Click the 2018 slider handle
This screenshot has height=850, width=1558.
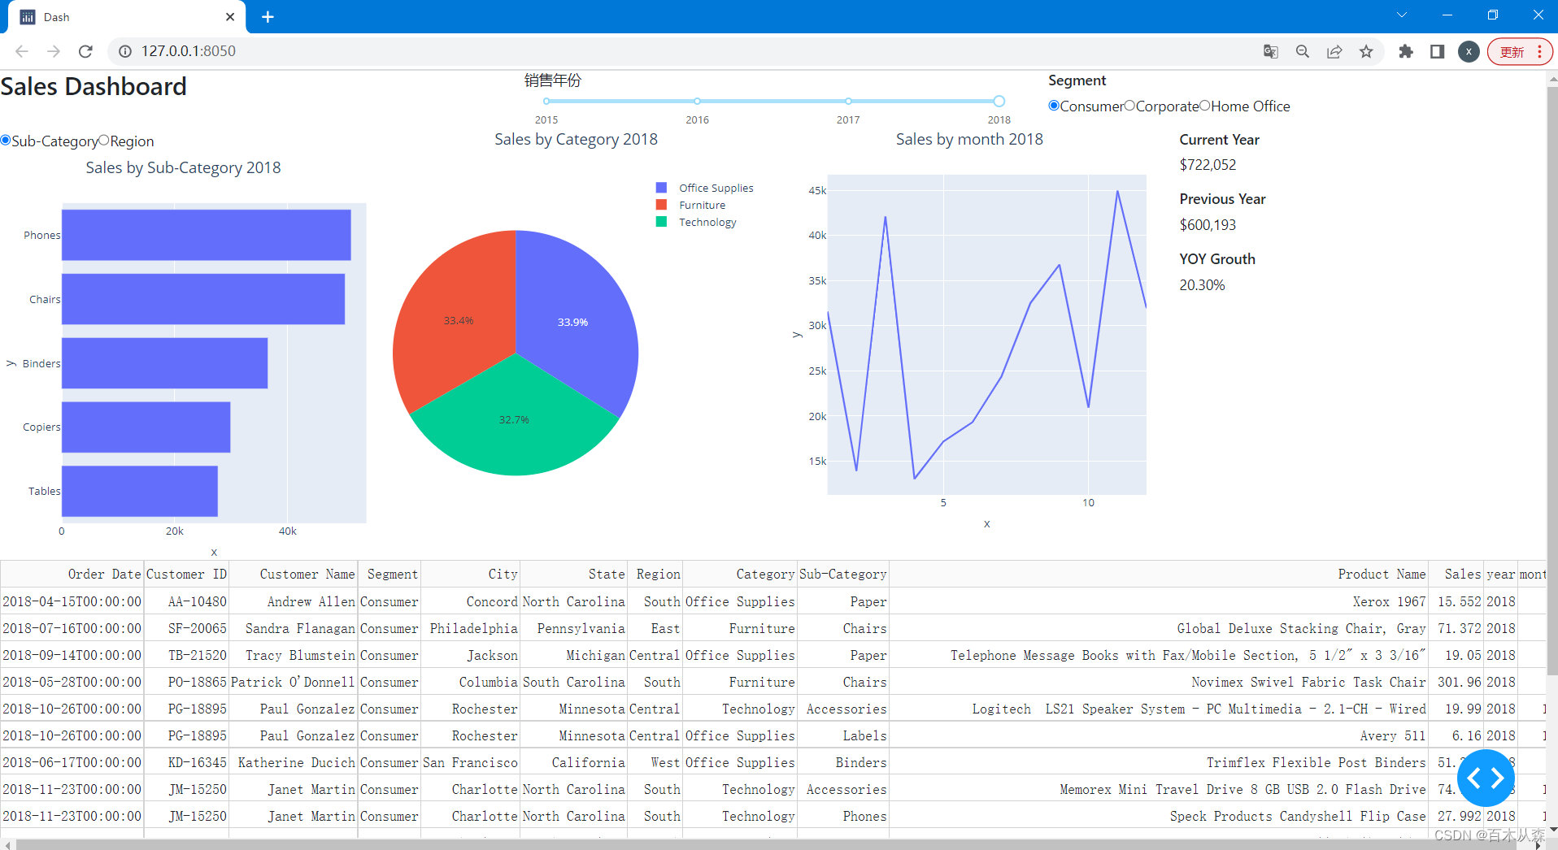click(999, 102)
